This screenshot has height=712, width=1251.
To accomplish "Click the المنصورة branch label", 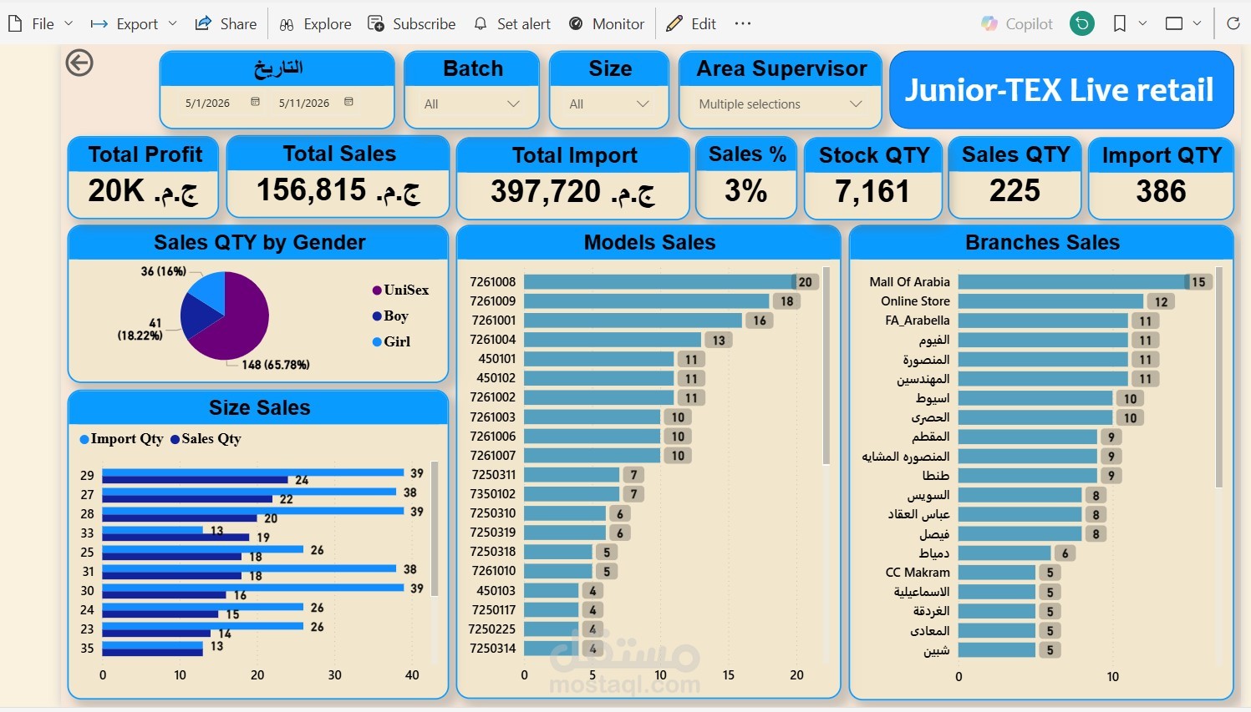I will (926, 360).
